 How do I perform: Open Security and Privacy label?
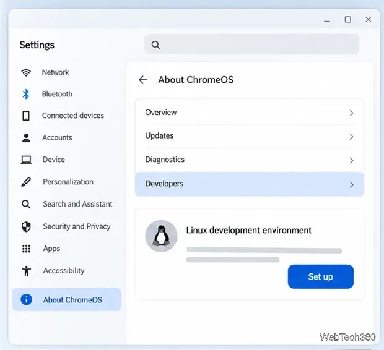(x=77, y=226)
